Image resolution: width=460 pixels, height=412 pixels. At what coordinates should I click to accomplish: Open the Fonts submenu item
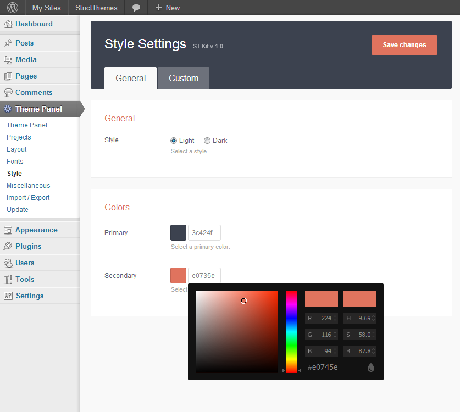15,162
